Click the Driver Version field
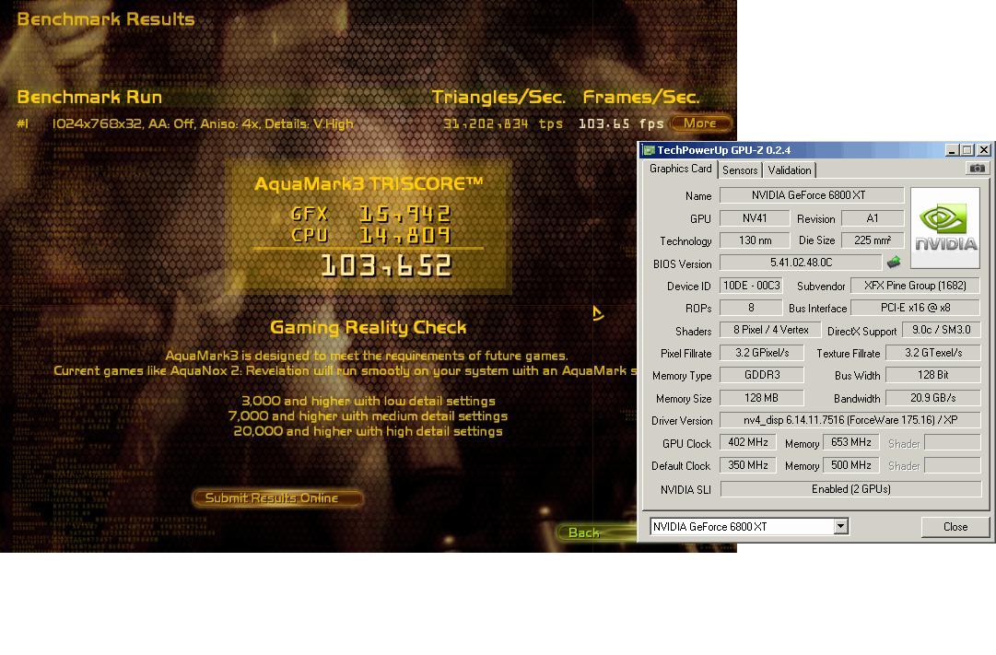Viewport: 996px width, 655px height. (x=850, y=420)
